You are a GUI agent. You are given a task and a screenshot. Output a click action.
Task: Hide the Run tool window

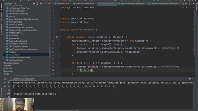pos(193,79)
